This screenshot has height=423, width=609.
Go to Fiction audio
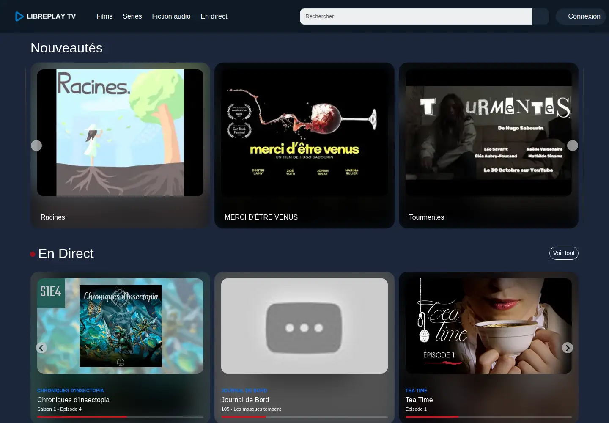[171, 16]
